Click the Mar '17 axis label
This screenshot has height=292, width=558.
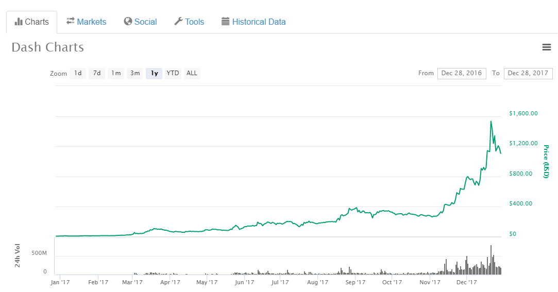[x=132, y=282]
